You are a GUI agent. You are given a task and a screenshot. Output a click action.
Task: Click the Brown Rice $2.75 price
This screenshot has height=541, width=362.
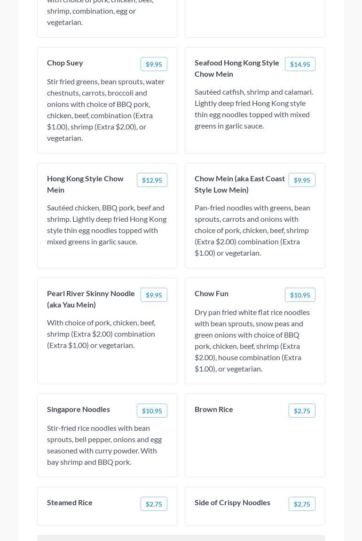pyautogui.click(x=302, y=411)
